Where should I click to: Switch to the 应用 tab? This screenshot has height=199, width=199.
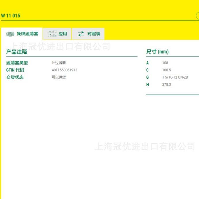coord(57,34)
